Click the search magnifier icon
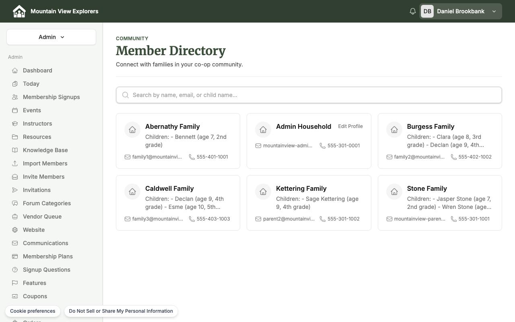 [126, 95]
